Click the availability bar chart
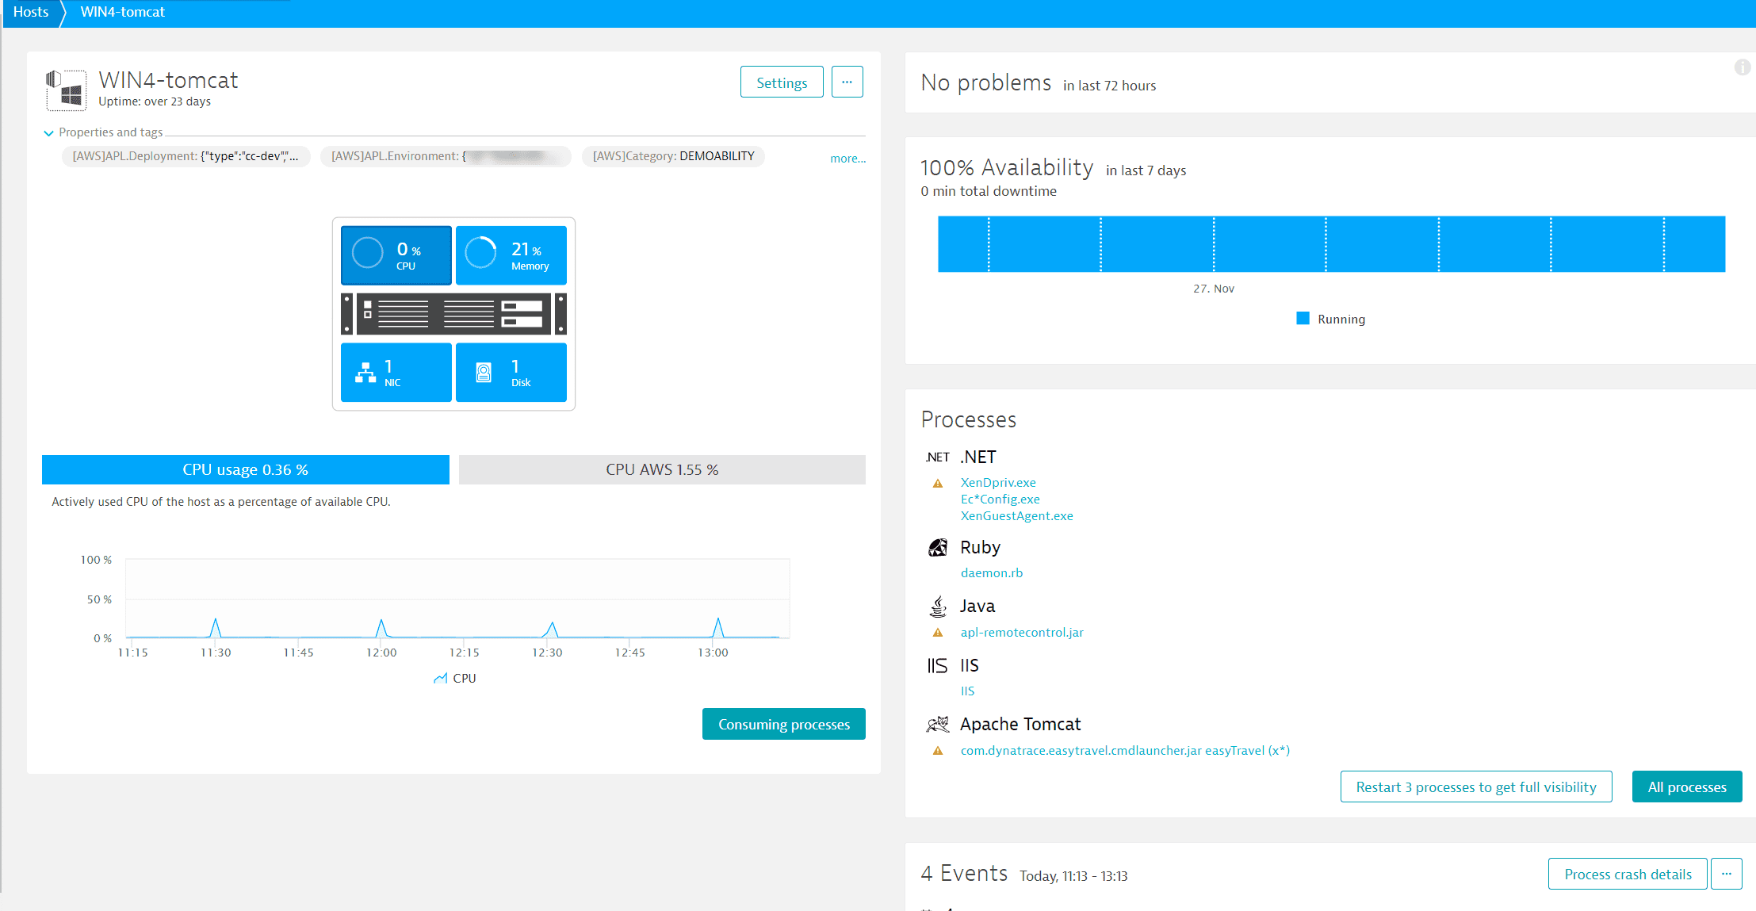Image resolution: width=1756 pixels, height=911 pixels. pos(1332,244)
